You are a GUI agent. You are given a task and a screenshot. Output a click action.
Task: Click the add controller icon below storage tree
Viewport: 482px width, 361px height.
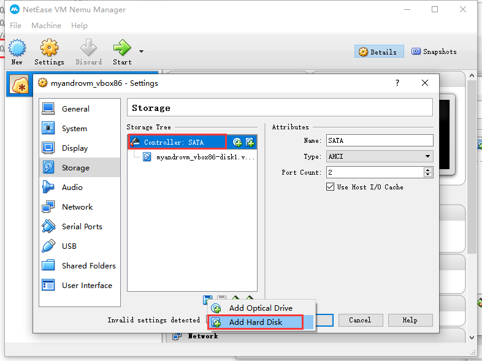pyautogui.click(x=207, y=299)
